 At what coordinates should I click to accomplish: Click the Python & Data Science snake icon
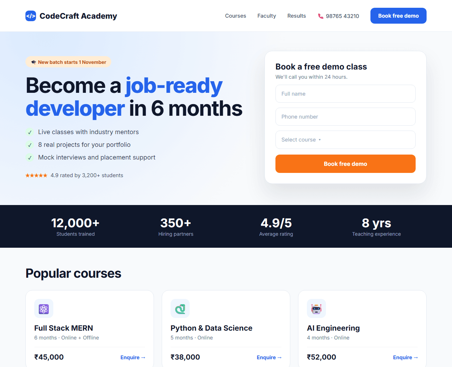(180, 309)
